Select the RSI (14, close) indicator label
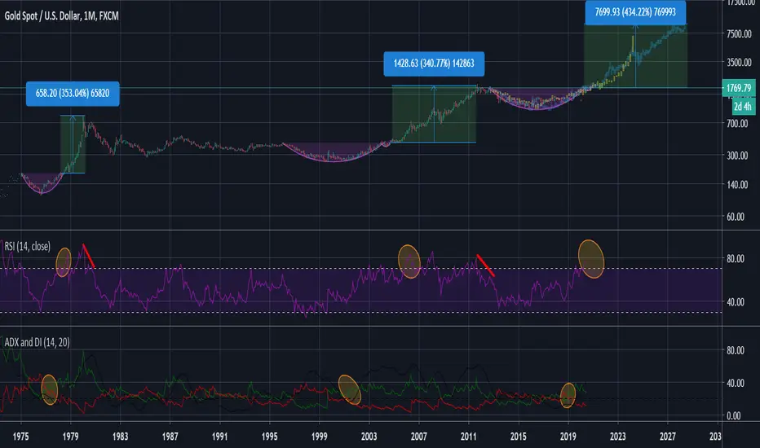The width and height of the screenshot is (760, 448). (x=27, y=247)
